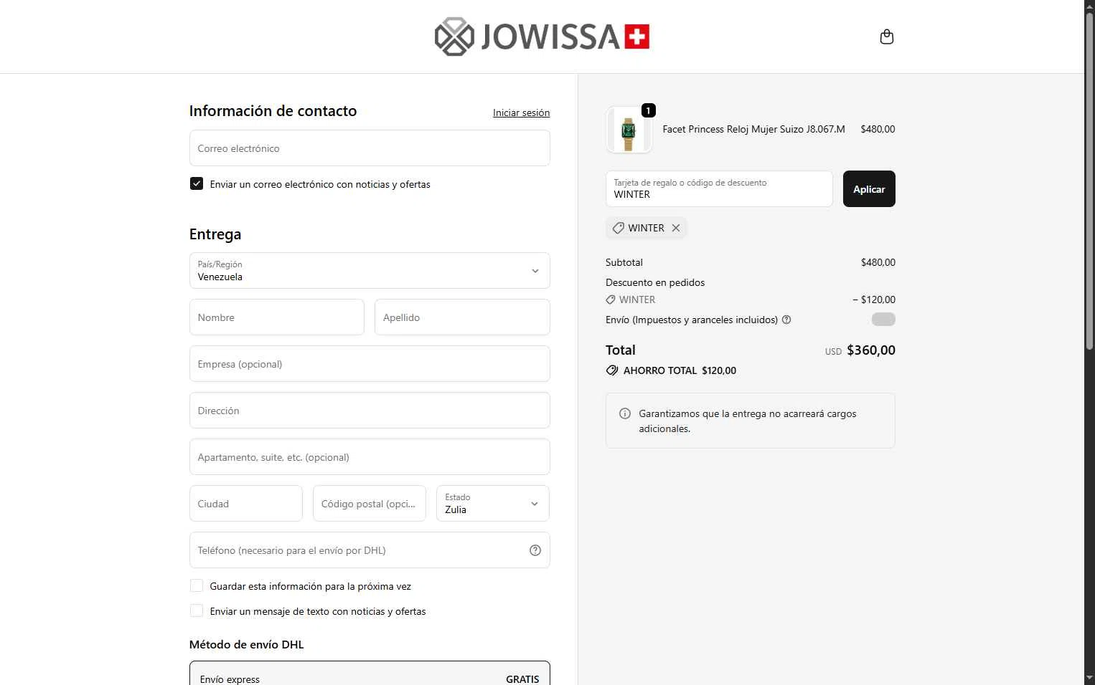Click the Aplicar button
This screenshot has height=685, width=1095.
(x=869, y=189)
